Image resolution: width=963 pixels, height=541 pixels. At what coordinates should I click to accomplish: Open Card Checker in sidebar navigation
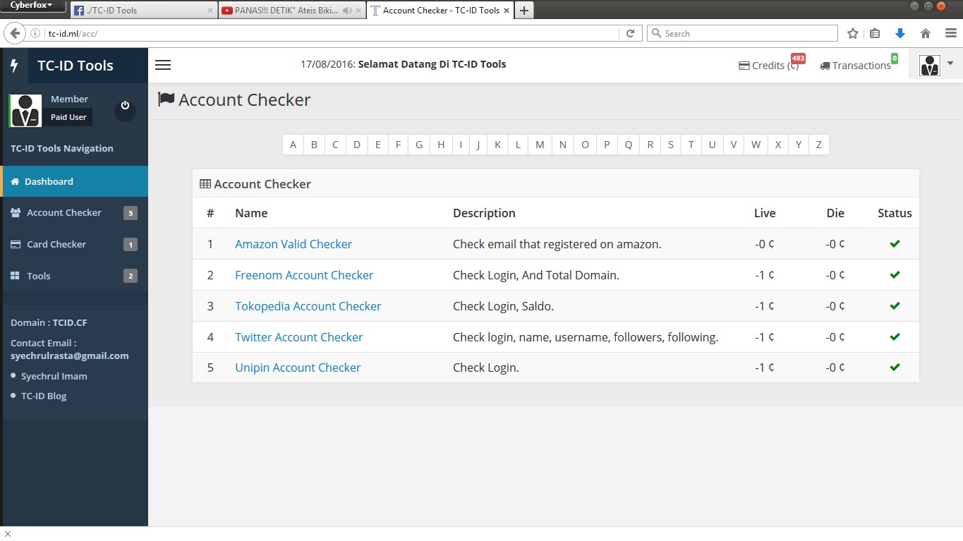74,245
